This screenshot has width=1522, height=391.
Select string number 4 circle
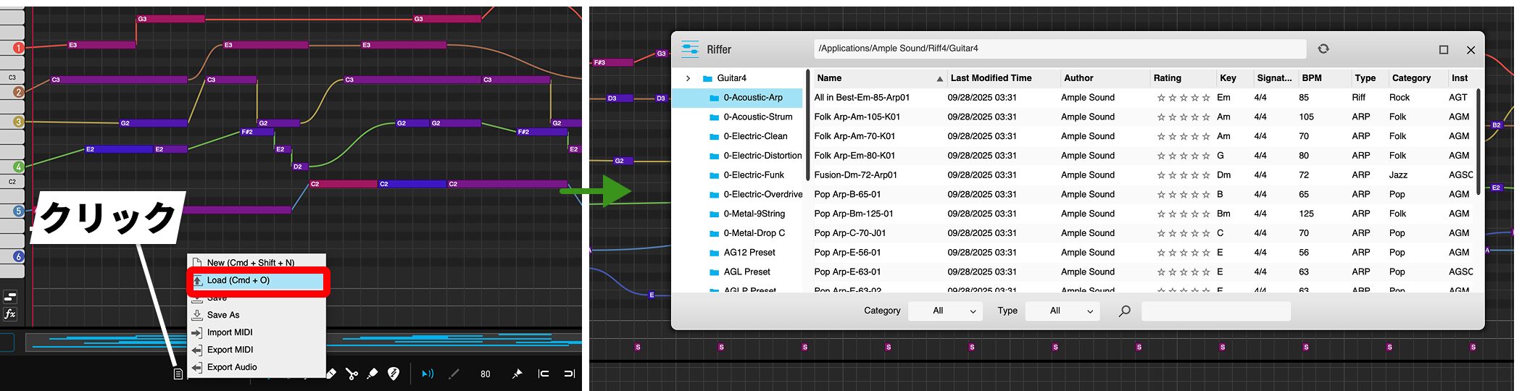pyautogui.click(x=19, y=167)
